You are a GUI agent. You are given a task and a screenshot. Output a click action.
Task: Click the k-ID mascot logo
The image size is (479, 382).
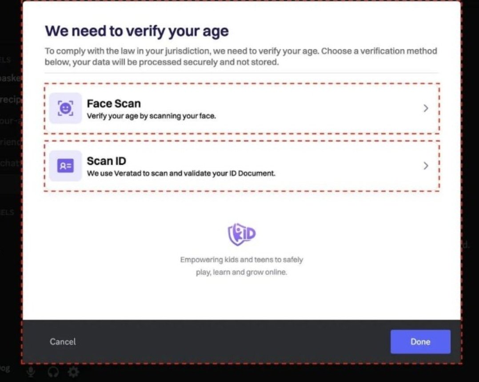pos(242,233)
